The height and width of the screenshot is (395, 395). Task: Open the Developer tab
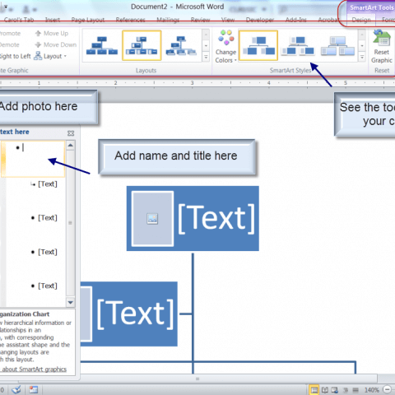coord(260,20)
